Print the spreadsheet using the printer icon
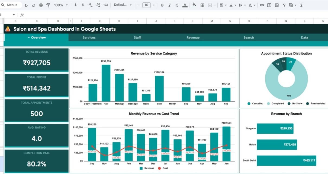328x174 pixels. click(x=41, y=5)
